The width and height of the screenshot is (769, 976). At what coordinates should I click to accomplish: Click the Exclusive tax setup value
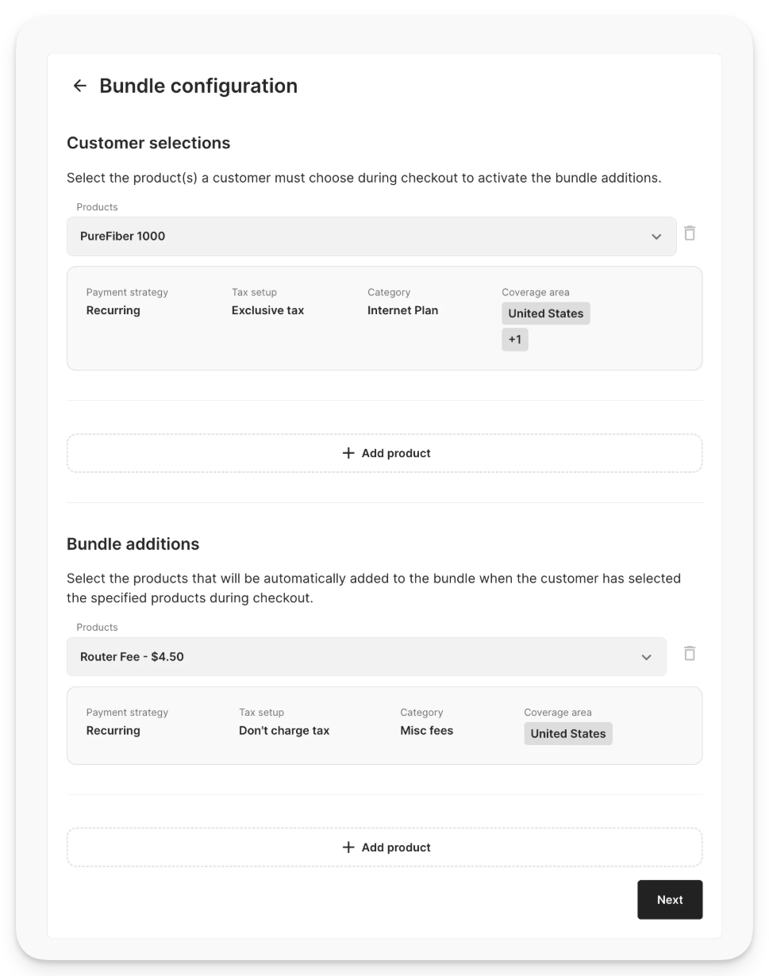click(267, 310)
